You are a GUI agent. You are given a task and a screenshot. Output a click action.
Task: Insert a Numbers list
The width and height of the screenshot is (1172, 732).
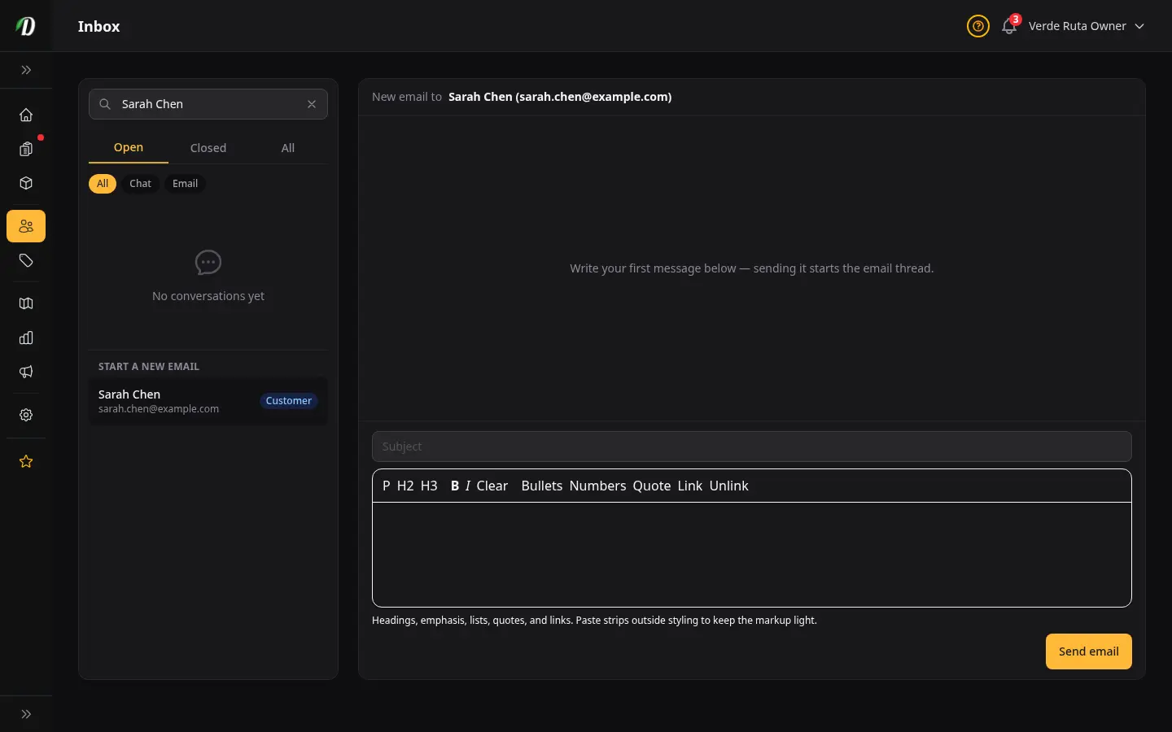click(598, 486)
